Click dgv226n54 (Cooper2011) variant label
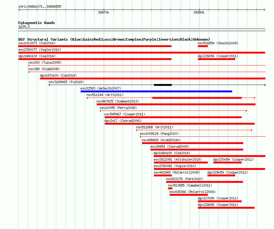 tap(218, 56)
